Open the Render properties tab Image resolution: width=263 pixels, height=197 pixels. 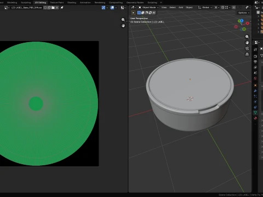[255, 56]
